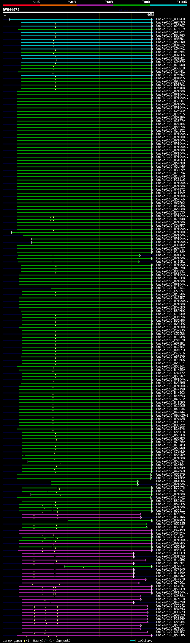This screenshot has width=190, height=643.
Task: Select UniRef100_P23116 label
Action: [170, 180]
